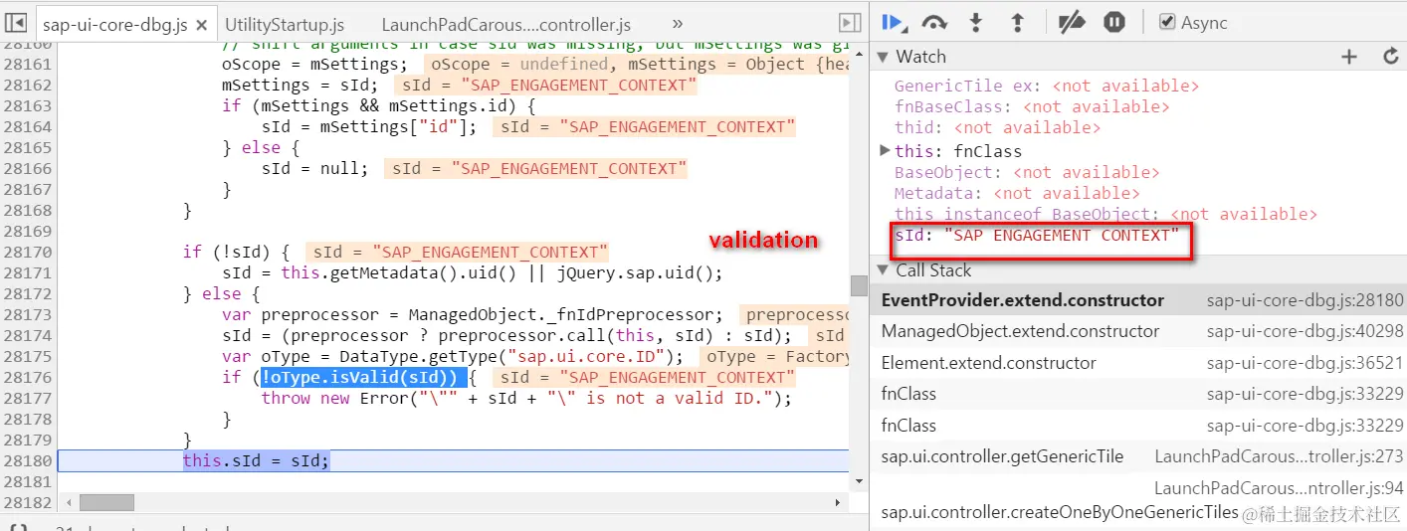The width and height of the screenshot is (1407, 531).
Task: Step into next function call
Action: 976,22
